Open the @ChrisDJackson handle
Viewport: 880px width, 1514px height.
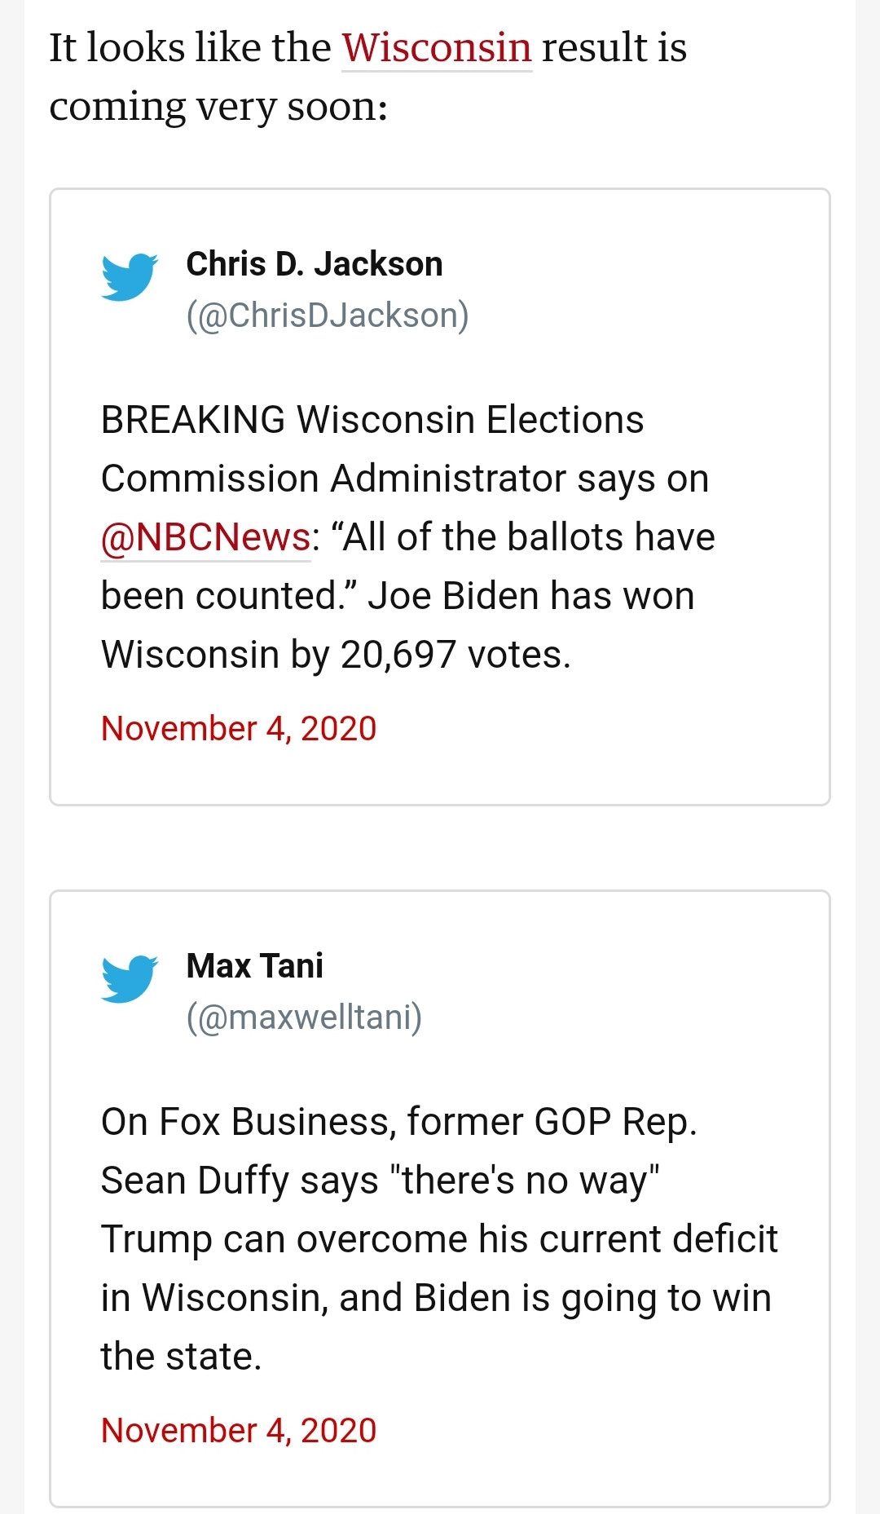click(328, 316)
